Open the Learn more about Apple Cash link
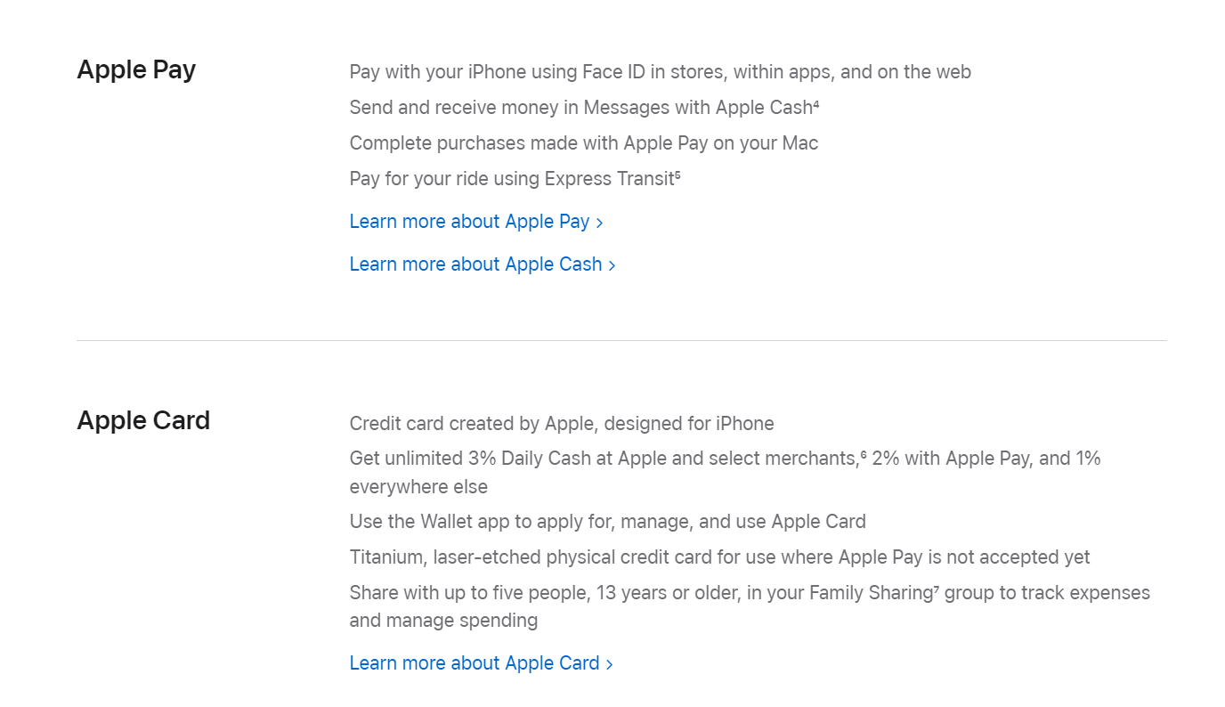 [483, 264]
